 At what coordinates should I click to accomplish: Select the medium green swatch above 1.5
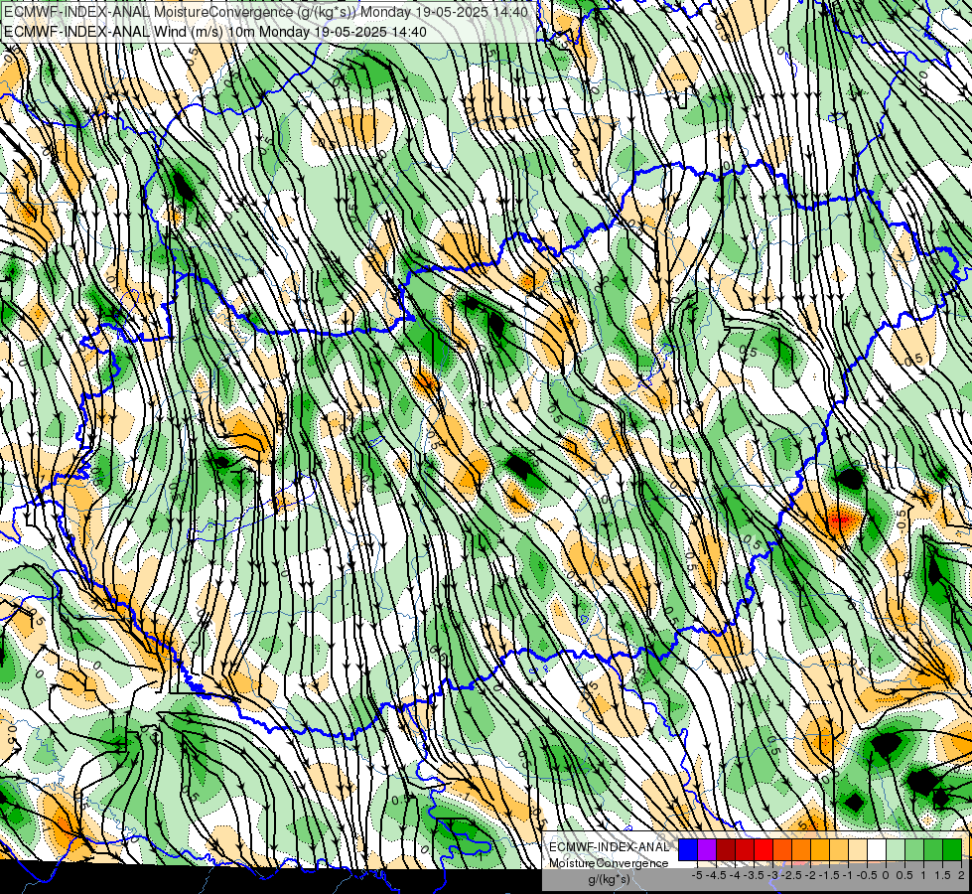[x=933, y=850]
